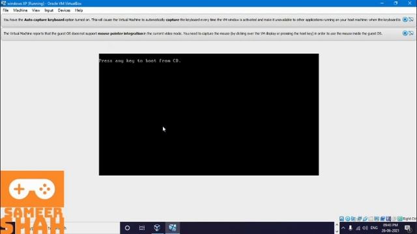The image size is (417, 234).
Task: Open Task View from the taskbar
Action: pyautogui.click(x=142, y=227)
